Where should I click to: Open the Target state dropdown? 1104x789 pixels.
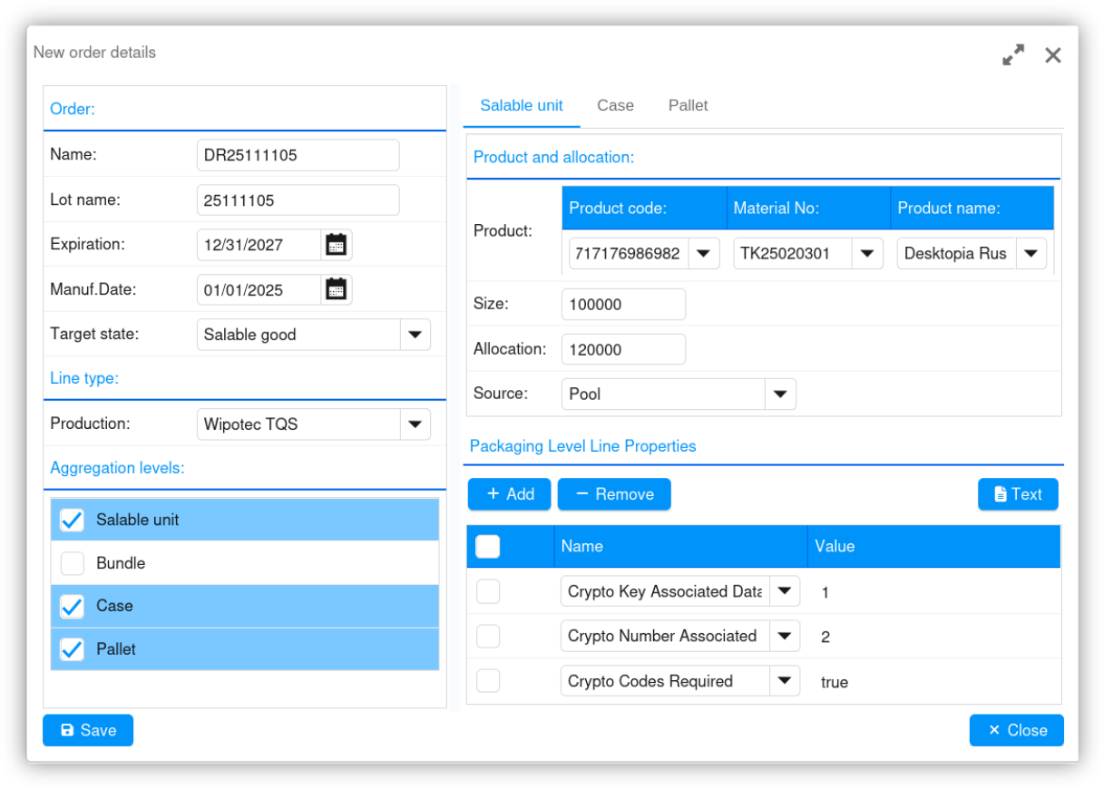415,335
